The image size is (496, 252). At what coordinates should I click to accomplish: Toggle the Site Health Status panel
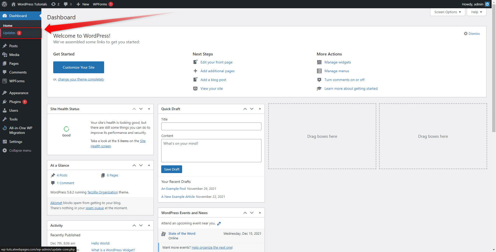[149, 109]
